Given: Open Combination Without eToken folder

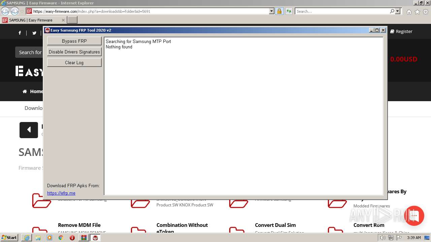Looking at the screenshot, I should [x=182, y=228].
